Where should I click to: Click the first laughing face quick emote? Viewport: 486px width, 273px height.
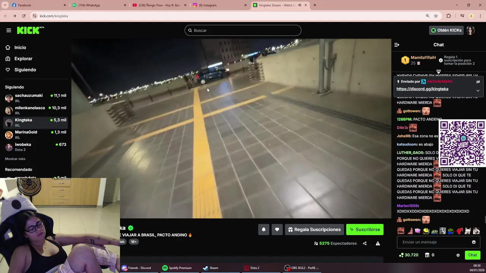click(x=401, y=231)
